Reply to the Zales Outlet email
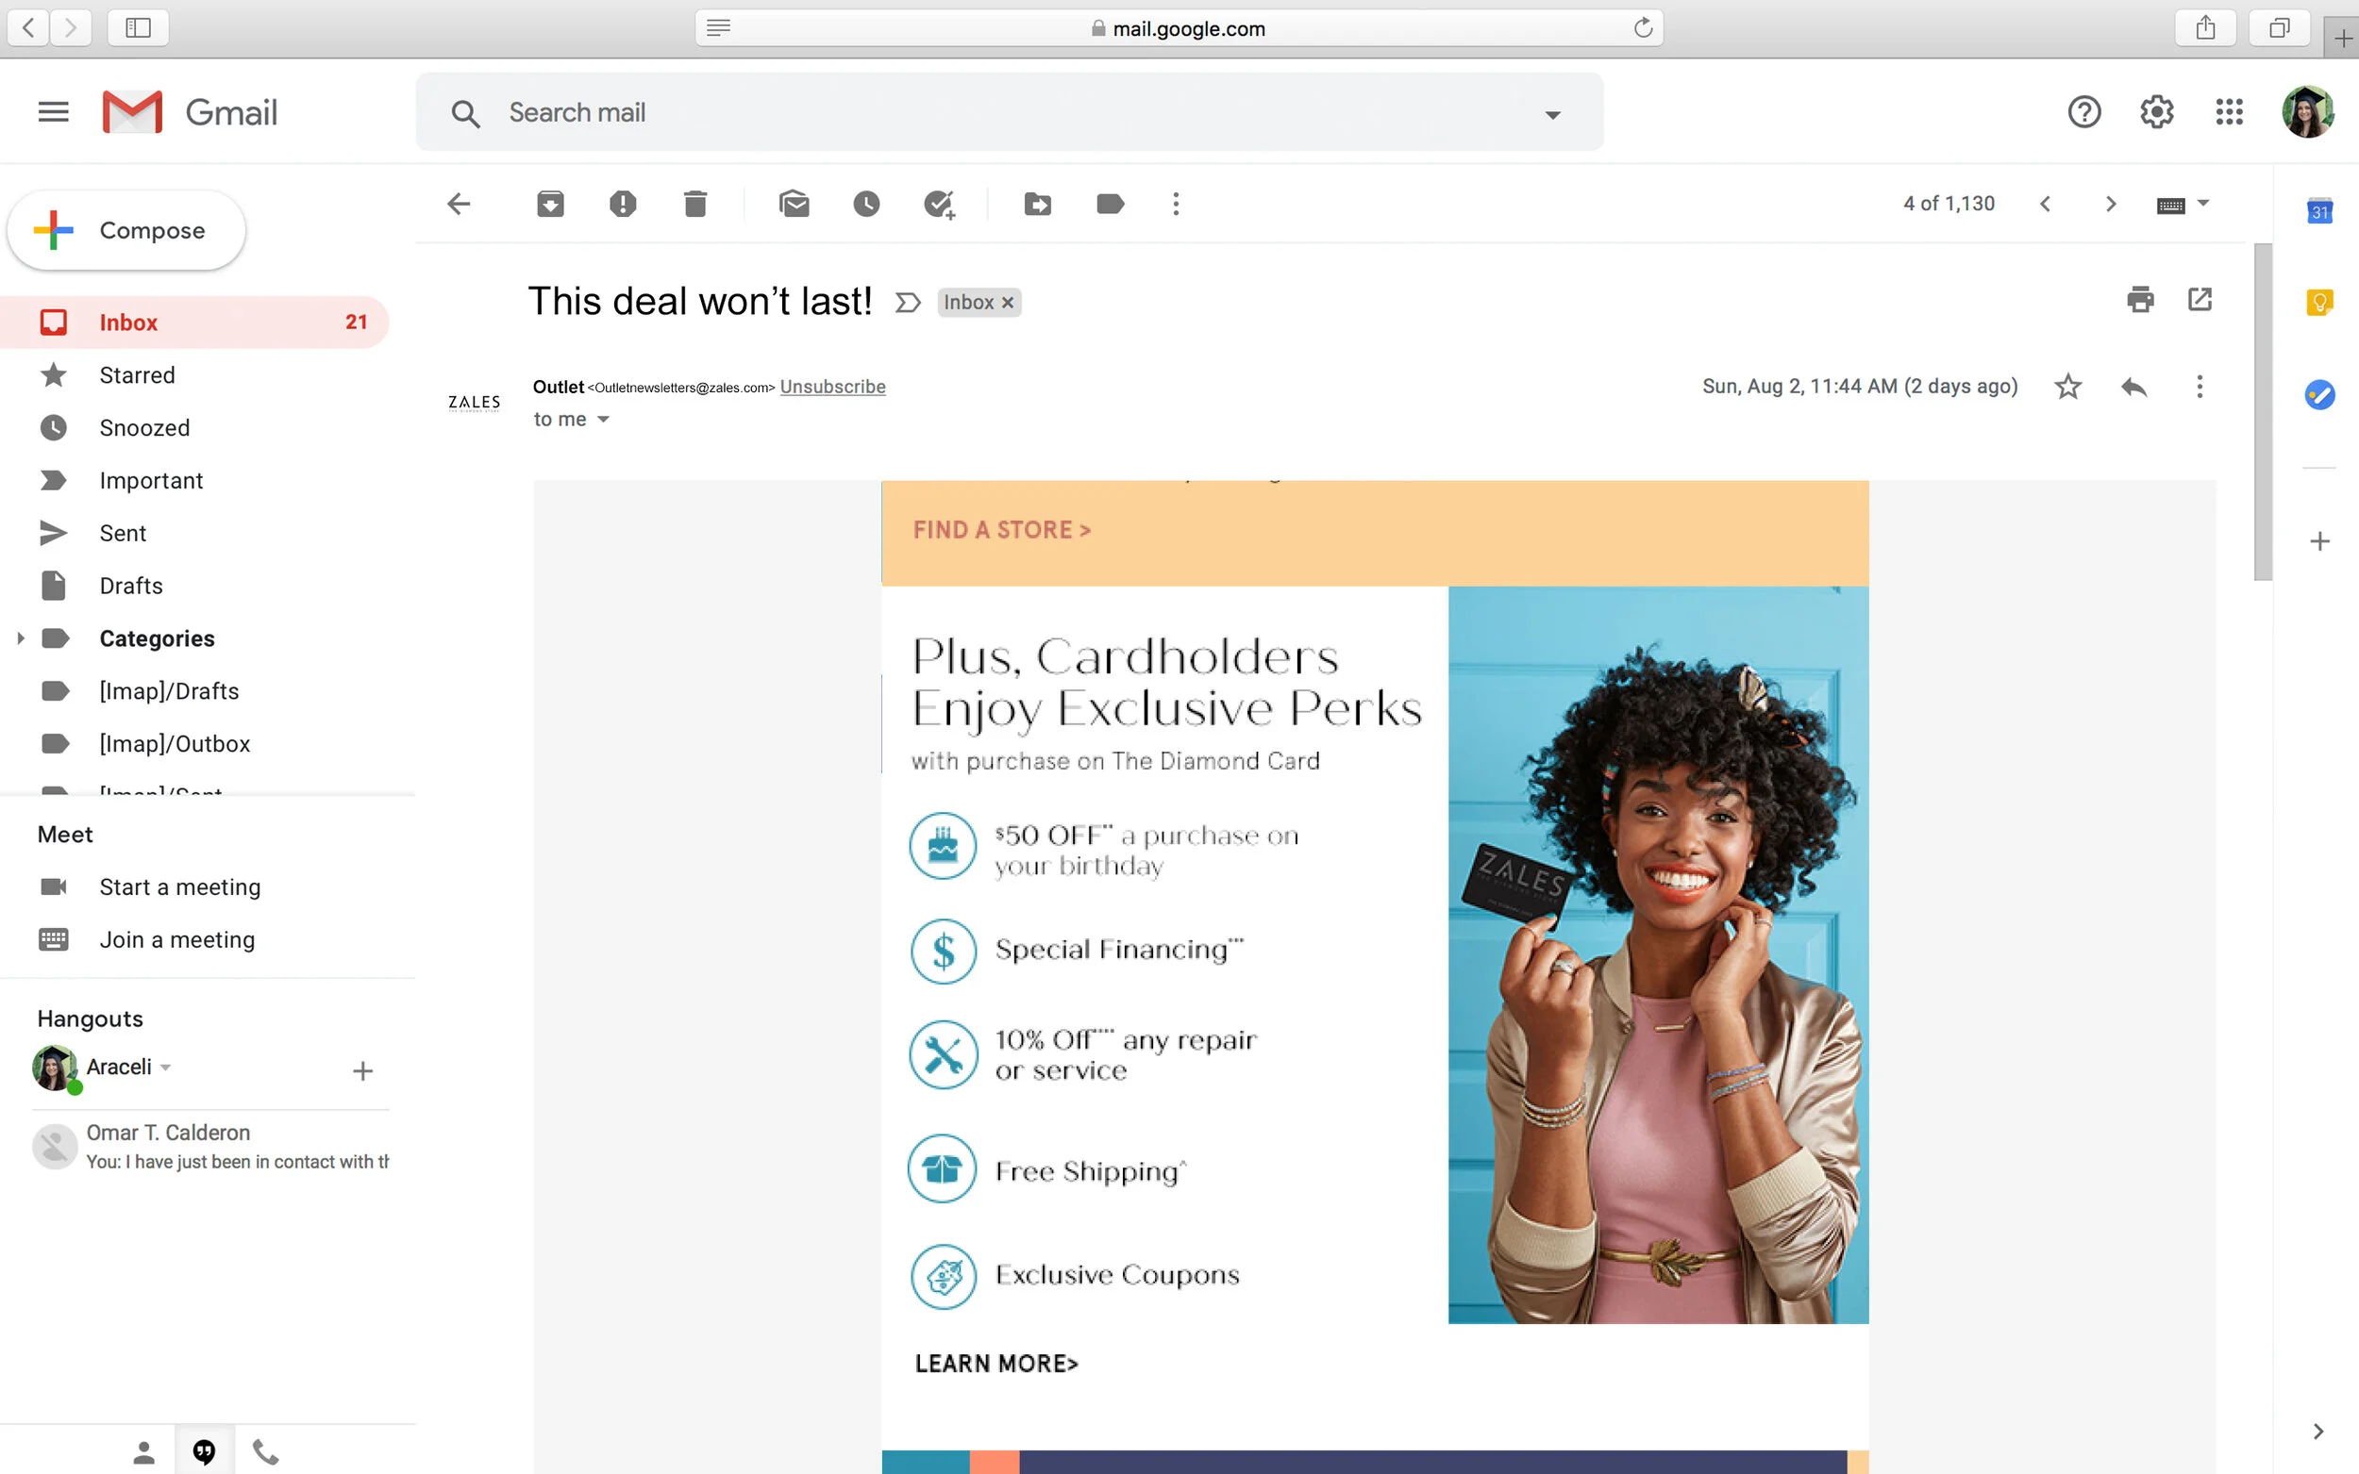This screenshot has width=2359, height=1474. pyautogui.click(x=2133, y=387)
